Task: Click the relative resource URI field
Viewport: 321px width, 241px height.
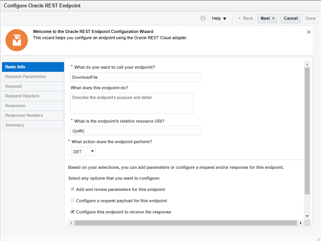Action: [x=135, y=131]
